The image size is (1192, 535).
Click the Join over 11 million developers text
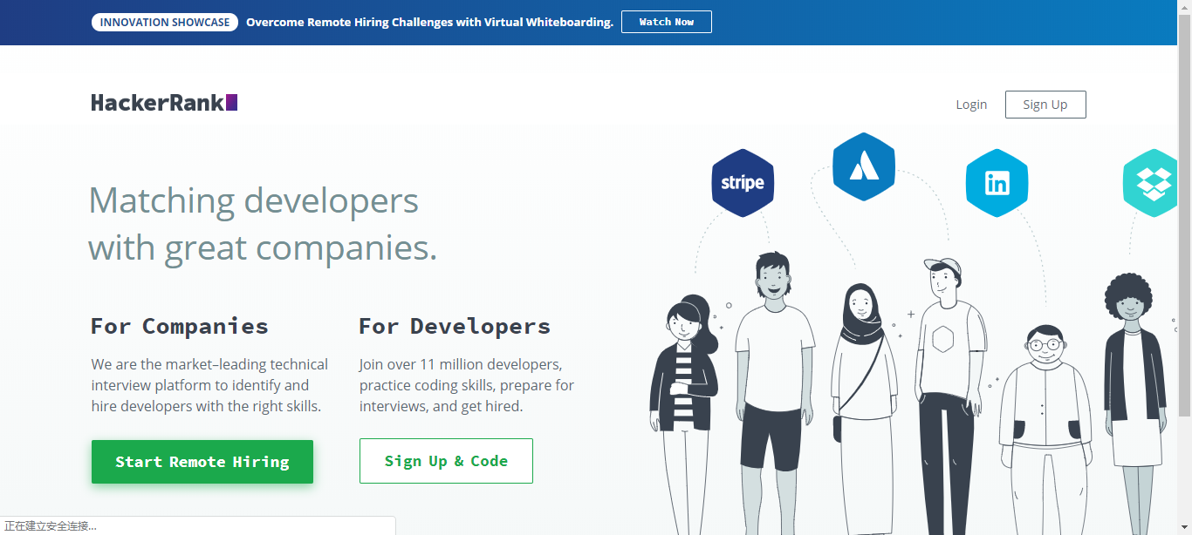pyautogui.click(x=467, y=385)
